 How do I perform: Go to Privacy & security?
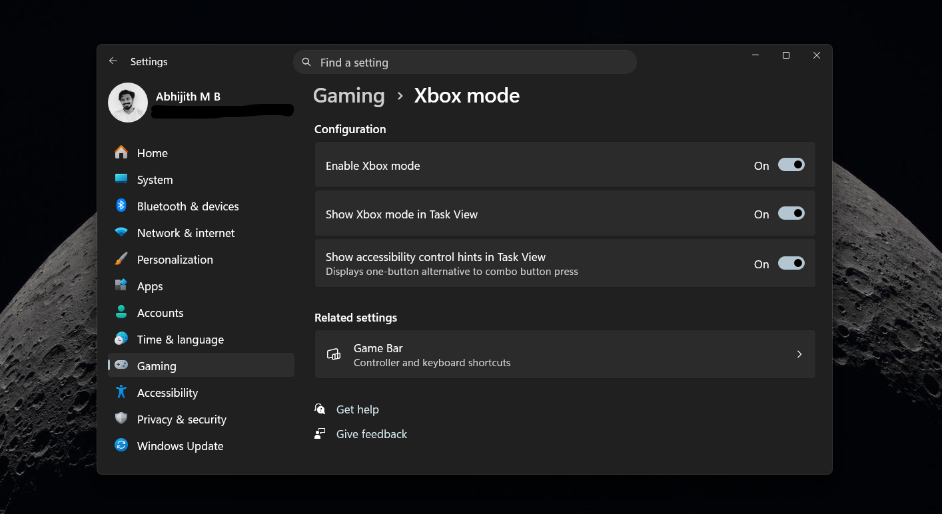point(201,419)
